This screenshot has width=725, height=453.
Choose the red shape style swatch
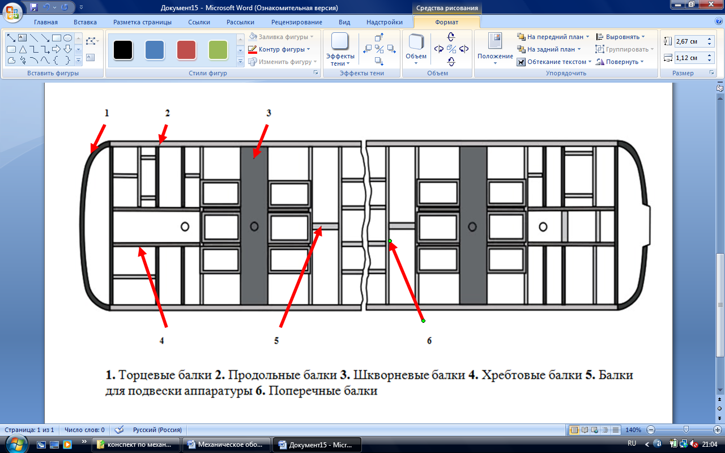tap(186, 50)
